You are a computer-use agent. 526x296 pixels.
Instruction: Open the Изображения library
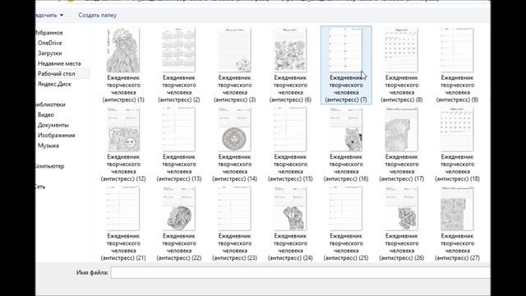(56, 135)
